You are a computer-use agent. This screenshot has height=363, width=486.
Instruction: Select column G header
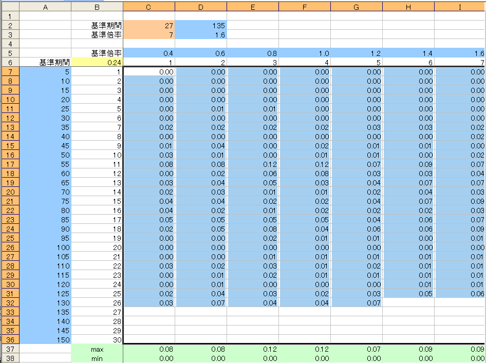(x=357, y=7)
